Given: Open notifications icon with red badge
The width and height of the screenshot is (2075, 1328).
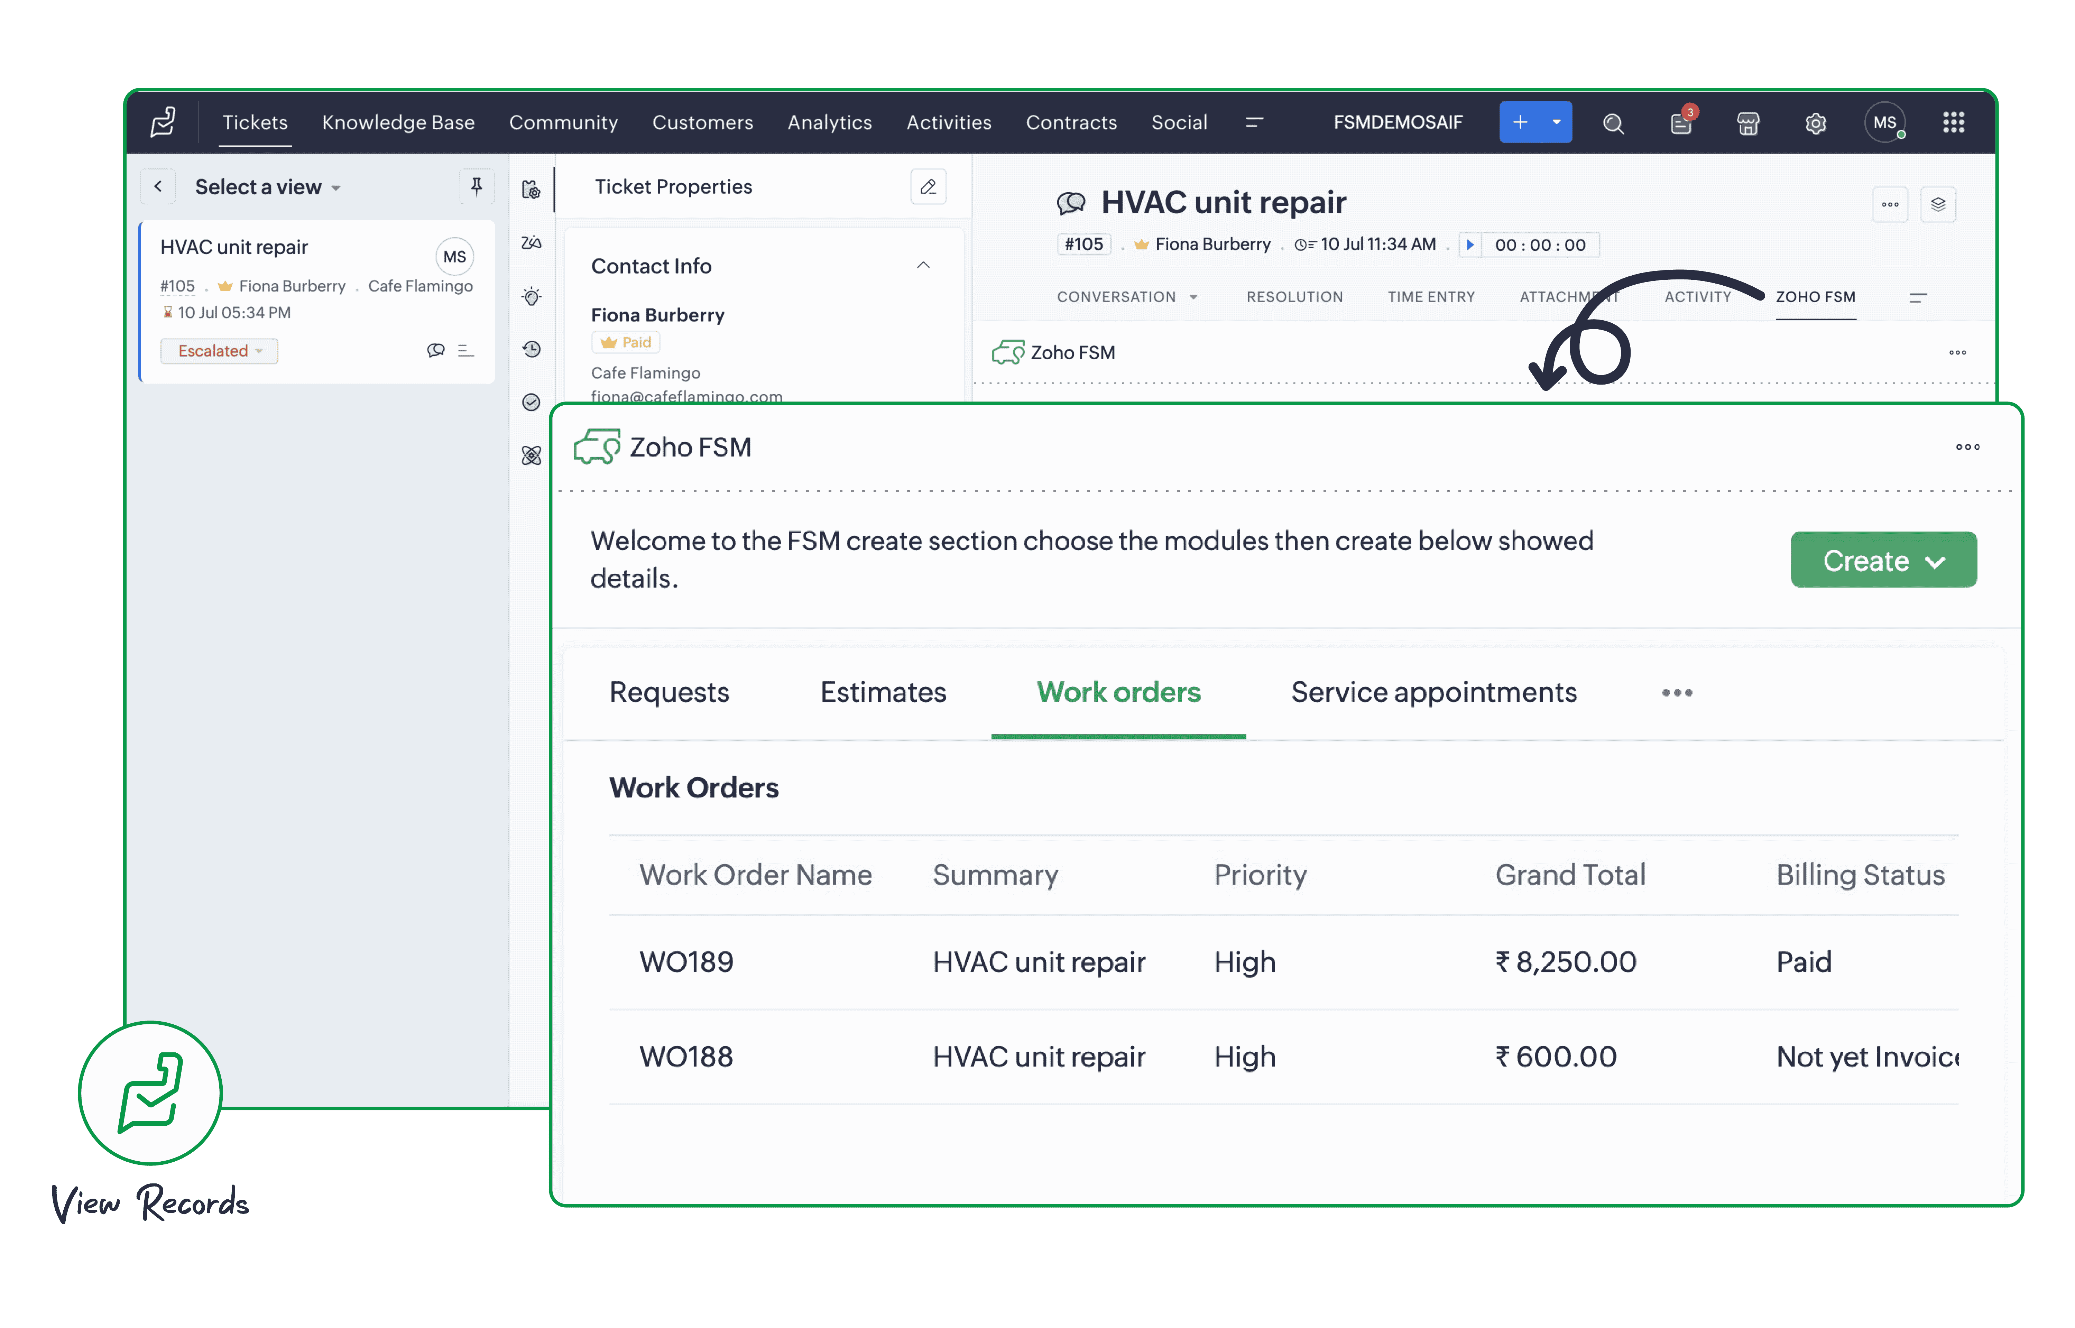Looking at the screenshot, I should click(1680, 123).
